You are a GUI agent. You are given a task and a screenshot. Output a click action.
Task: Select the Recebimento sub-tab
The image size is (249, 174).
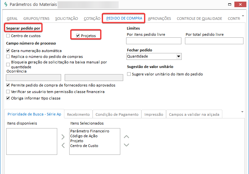click(78, 114)
